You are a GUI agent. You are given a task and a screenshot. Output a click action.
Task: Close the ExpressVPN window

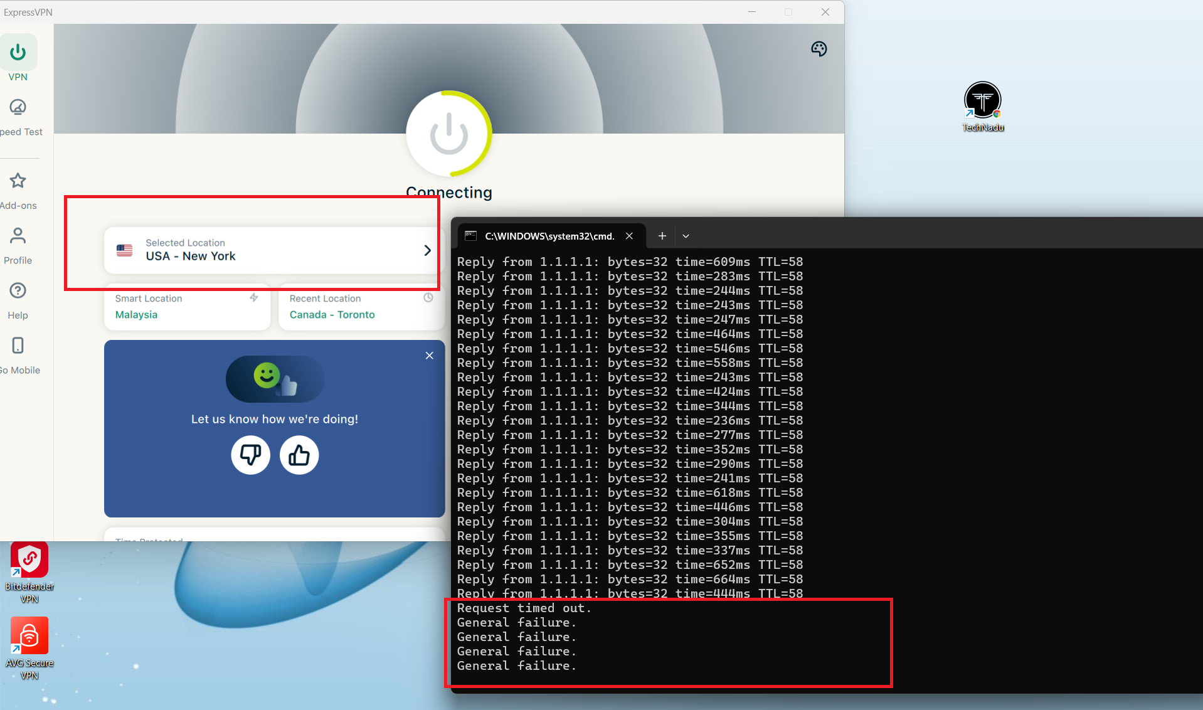click(x=825, y=12)
